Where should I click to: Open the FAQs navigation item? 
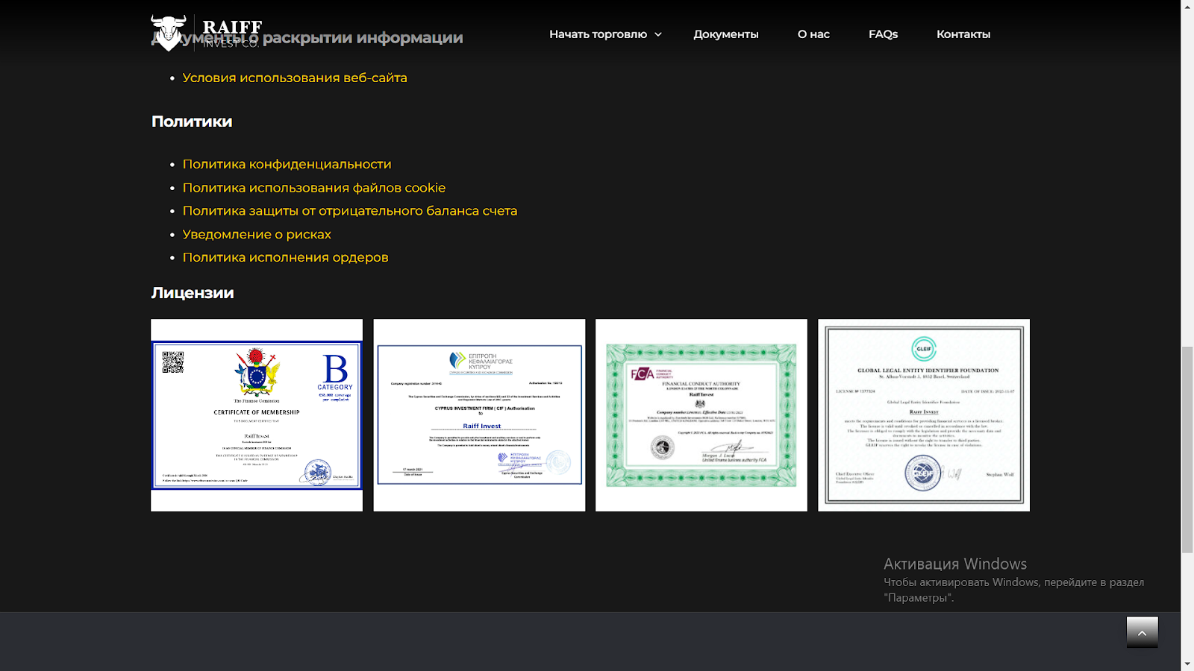[883, 34]
